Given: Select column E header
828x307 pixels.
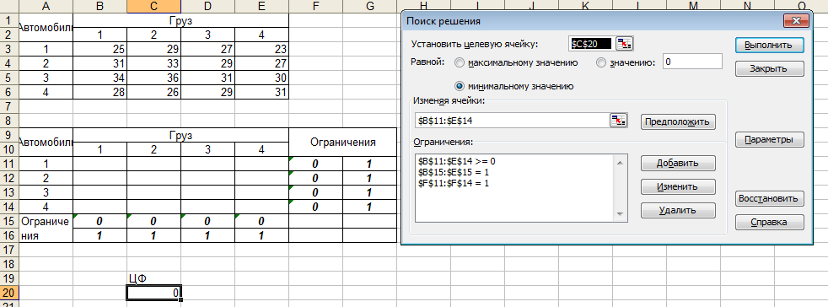Looking at the screenshot, I should pyautogui.click(x=261, y=6).
